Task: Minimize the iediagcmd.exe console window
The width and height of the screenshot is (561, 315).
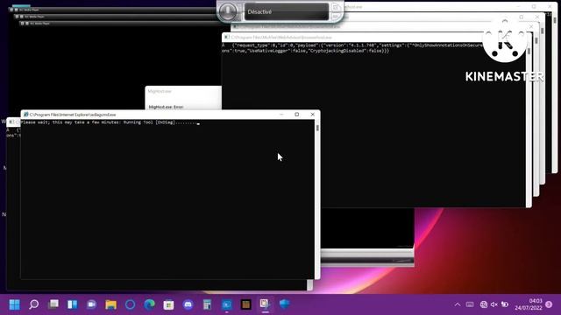Action: tap(281, 115)
